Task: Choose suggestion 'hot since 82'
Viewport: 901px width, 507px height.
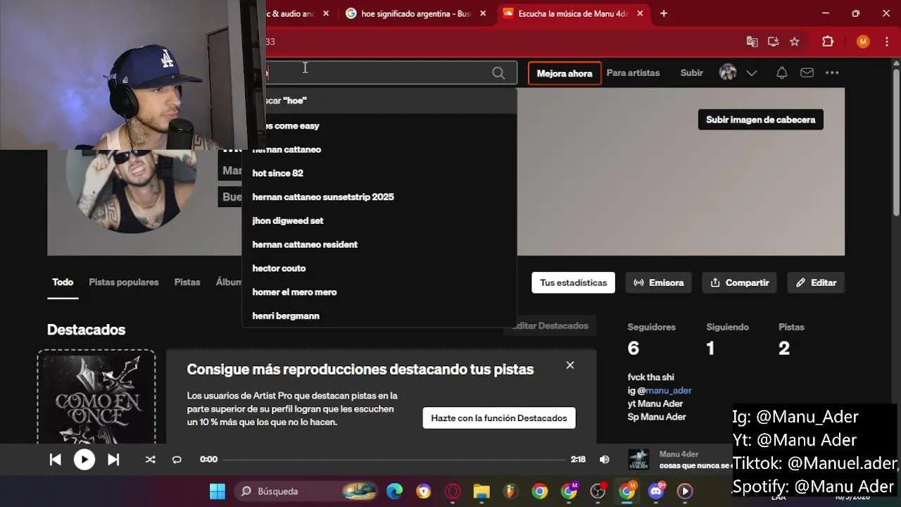Action: coord(379,173)
